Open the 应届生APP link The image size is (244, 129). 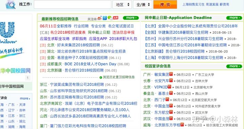click(98, 39)
